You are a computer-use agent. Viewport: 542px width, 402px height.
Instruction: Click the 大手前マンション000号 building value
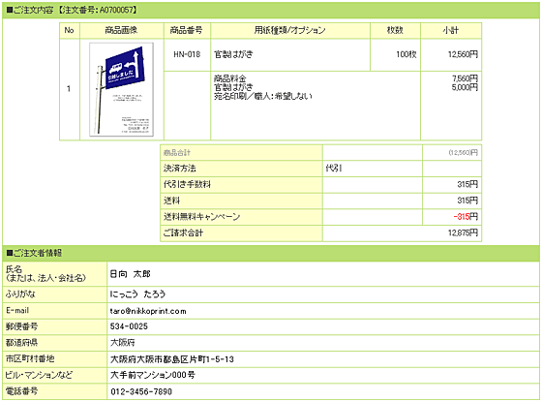153,375
